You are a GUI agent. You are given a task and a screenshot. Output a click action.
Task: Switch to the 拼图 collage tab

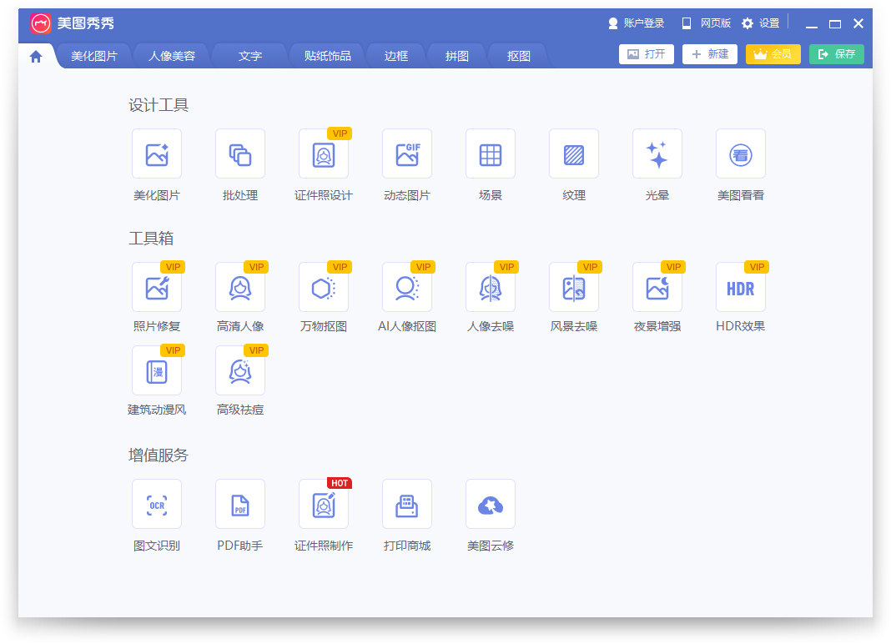coord(457,56)
